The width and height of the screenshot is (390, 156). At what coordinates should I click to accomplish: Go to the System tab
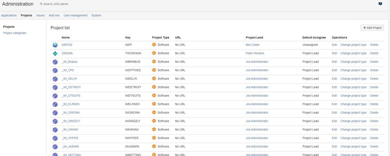click(96, 16)
